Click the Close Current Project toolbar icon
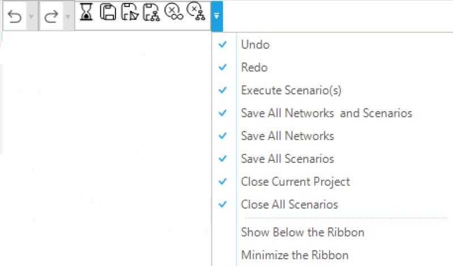 point(172,11)
